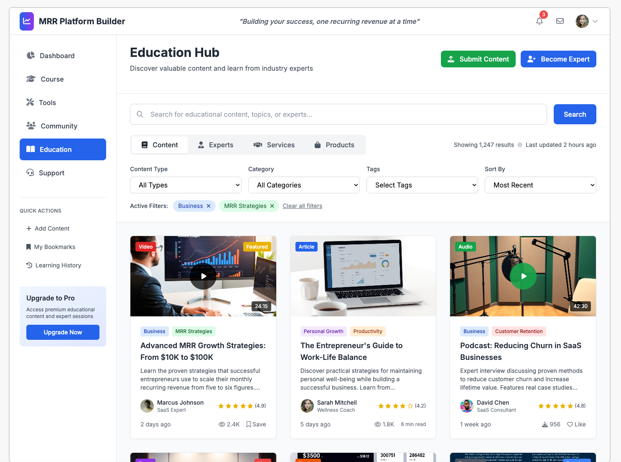621x462 pixels.
Task: Remove the Business active filter
Action: 209,205
